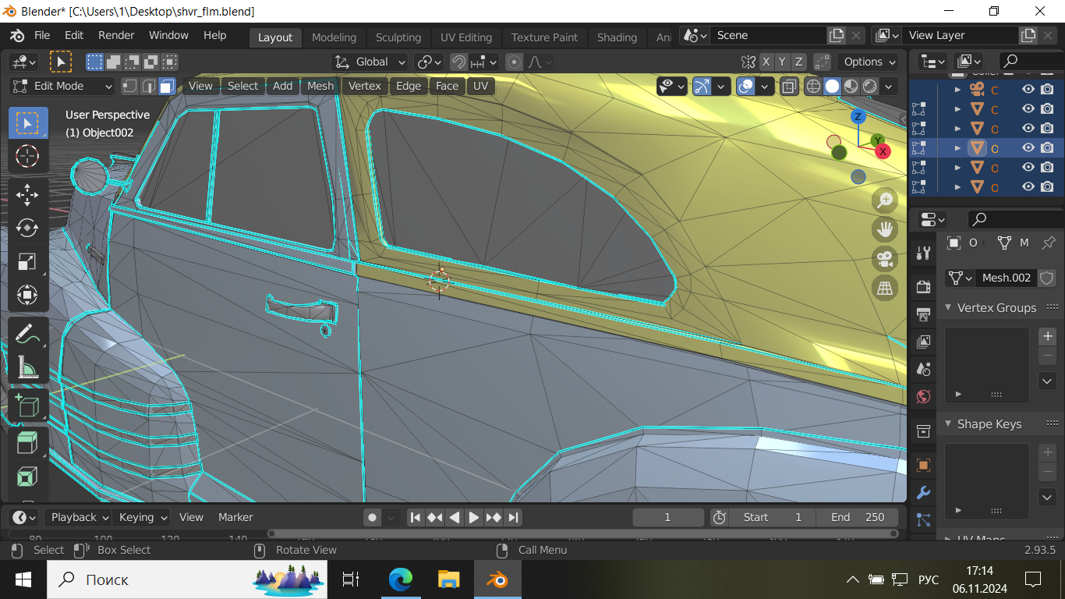Select the Measure tool
Viewport: 1065px width, 599px height.
tap(27, 367)
